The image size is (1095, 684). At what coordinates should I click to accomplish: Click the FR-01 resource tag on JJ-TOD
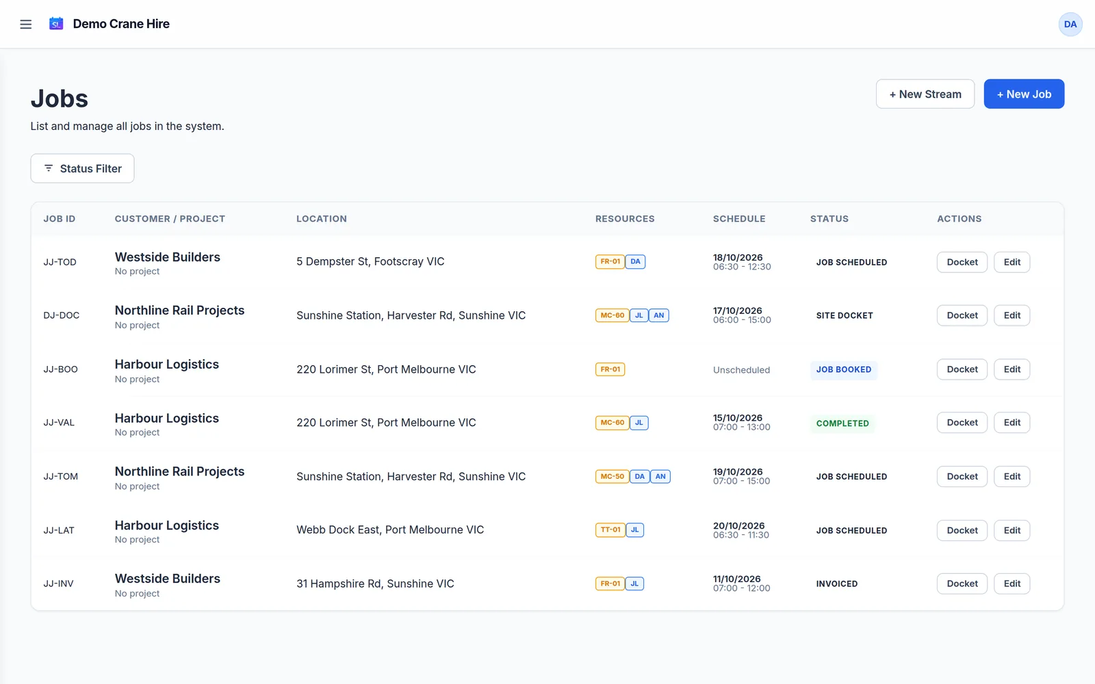pos(610,261)
